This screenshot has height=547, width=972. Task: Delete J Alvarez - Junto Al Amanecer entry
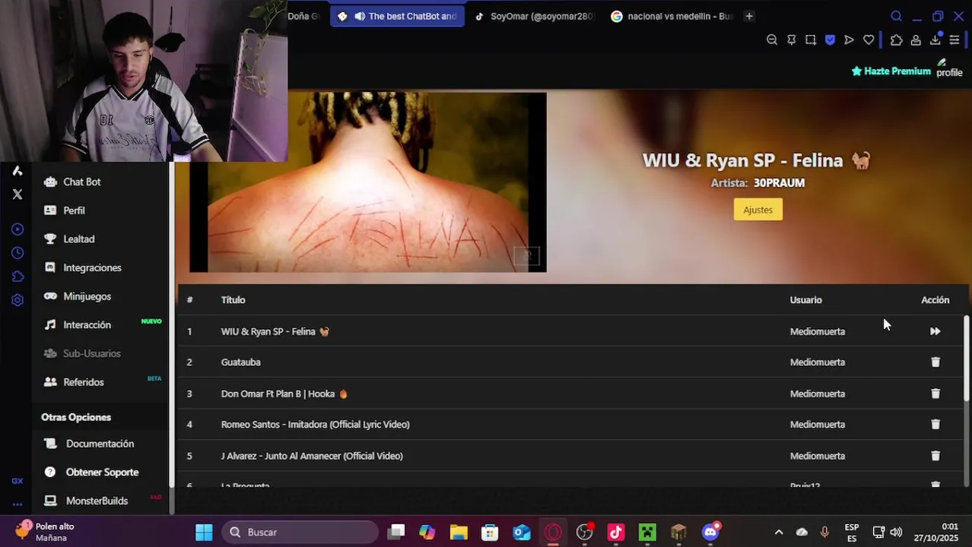pyautogui.click(x=935, y=456)
